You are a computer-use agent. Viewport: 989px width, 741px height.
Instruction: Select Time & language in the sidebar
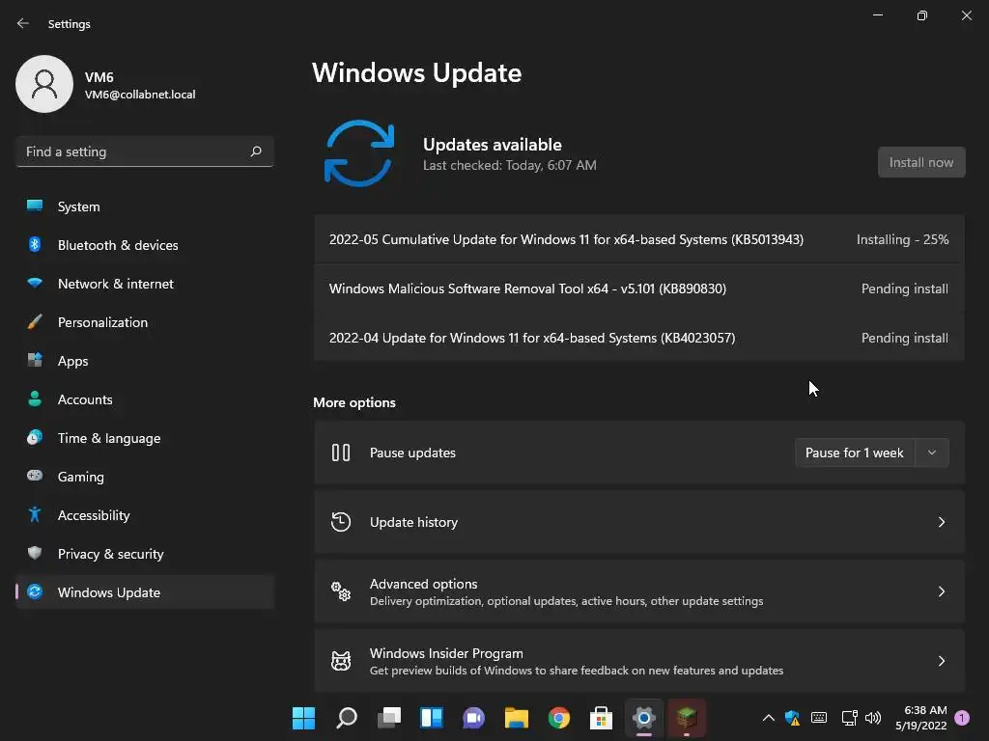pos(145,438)
